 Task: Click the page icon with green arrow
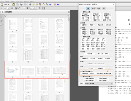pyautogui.click(x=47, y=4)
